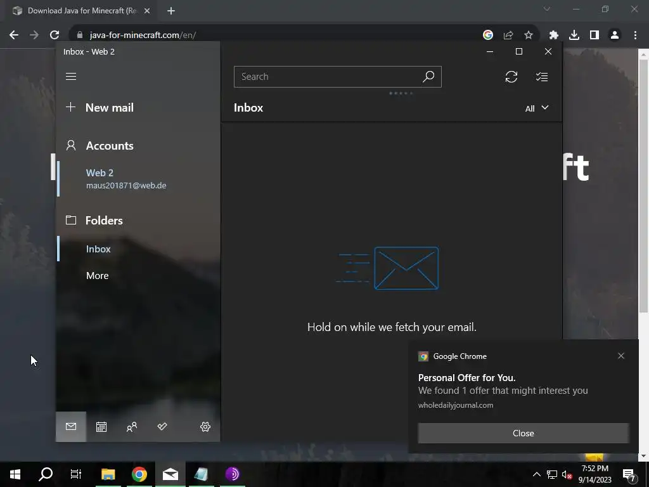Screen dimensions: 649x487
Task: Share this page icon
Action: point(508,36)
